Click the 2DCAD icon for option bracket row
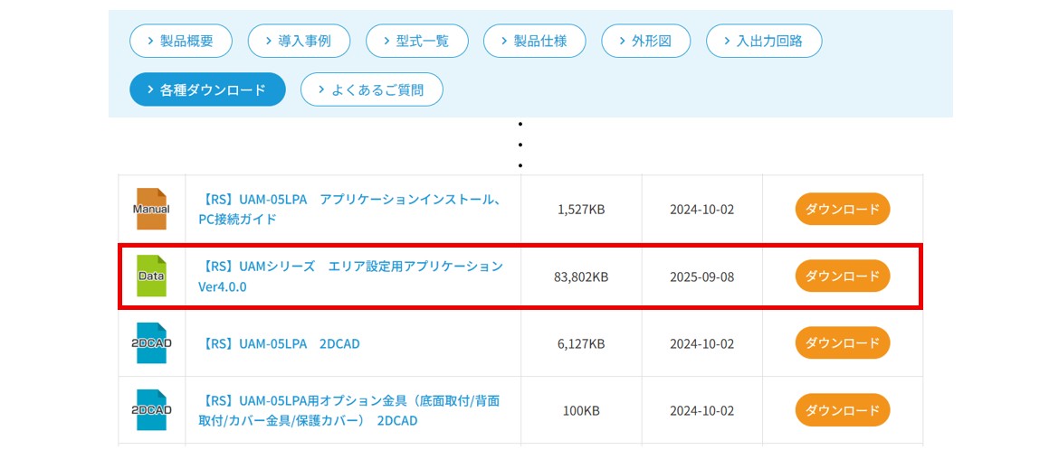1049x459 pixels. [151, 410]
